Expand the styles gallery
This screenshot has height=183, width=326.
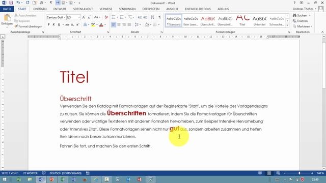287,25
